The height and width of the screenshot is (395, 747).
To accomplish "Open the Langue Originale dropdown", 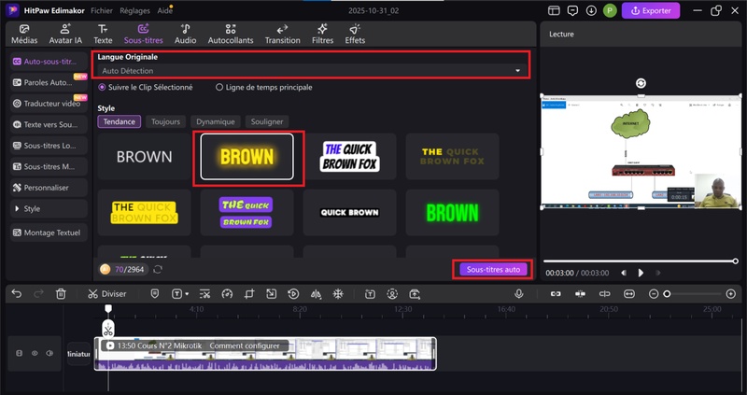I will coord(312,71).
